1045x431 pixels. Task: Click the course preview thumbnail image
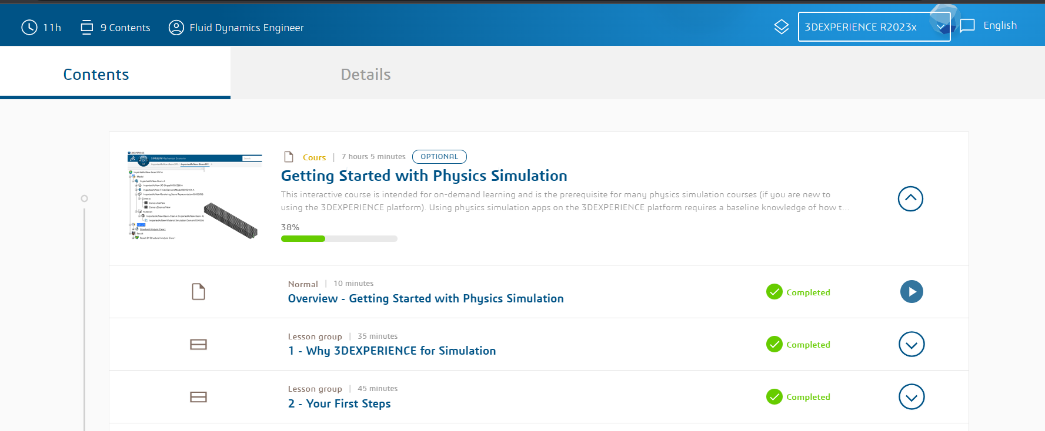coord(195,196)
